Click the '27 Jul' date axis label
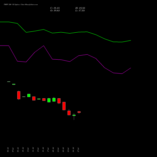 [78, 150]
